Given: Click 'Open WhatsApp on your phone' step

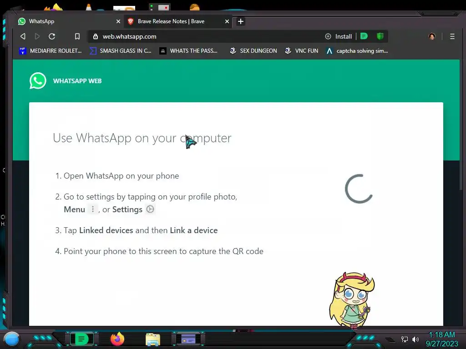Looking at the screenshot, I should 121,176.
